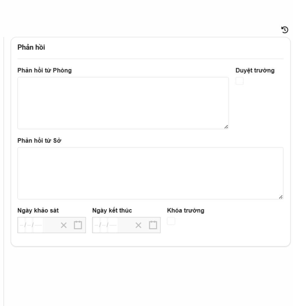Tick the Duyệt trường checkbox
Screen dimensions: 293x306
[x=239, y=81]
